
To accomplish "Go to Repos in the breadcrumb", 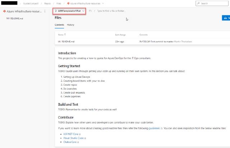I will [x=47, y=3].
